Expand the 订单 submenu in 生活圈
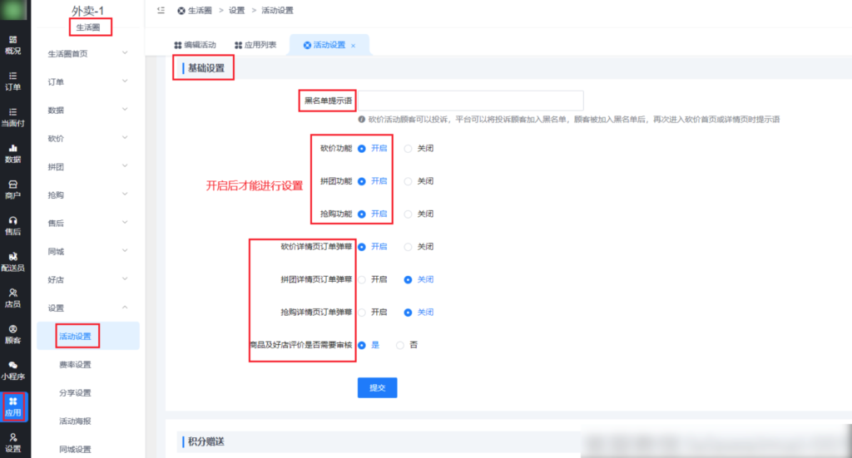 click(88, 81)
